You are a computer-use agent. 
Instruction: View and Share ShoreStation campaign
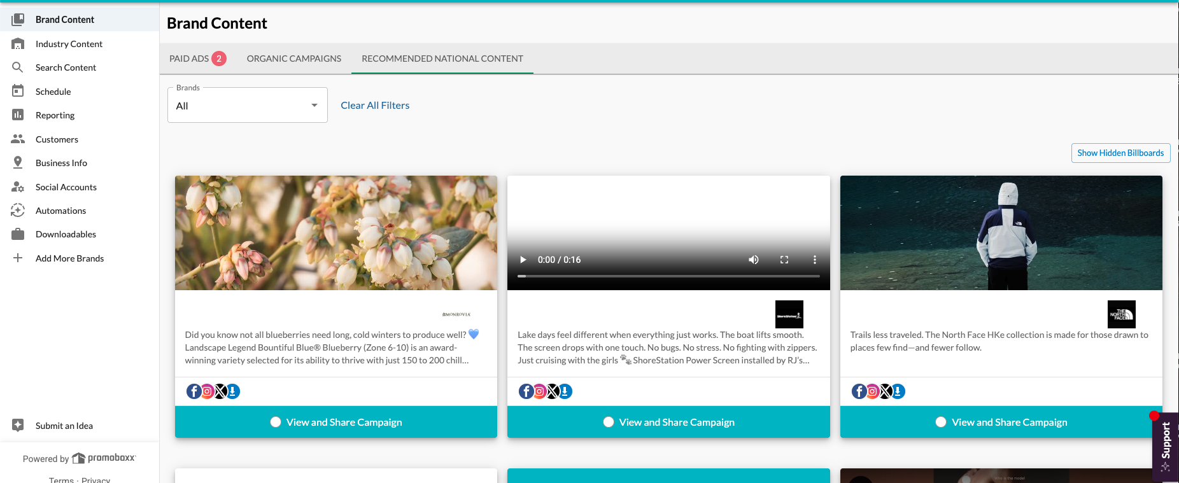pos(668,422)
